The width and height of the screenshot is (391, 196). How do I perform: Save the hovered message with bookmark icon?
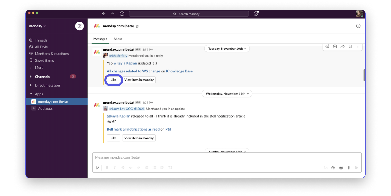(x=350, y=46)
